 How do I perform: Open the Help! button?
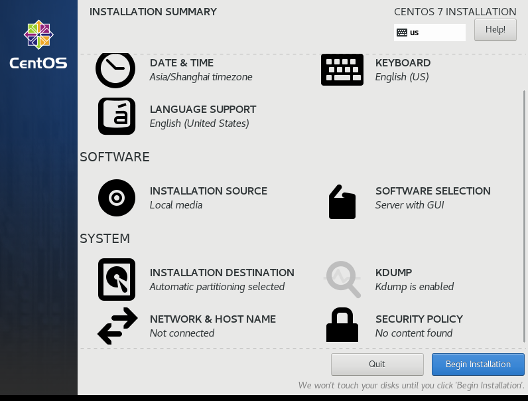[495, 30]
